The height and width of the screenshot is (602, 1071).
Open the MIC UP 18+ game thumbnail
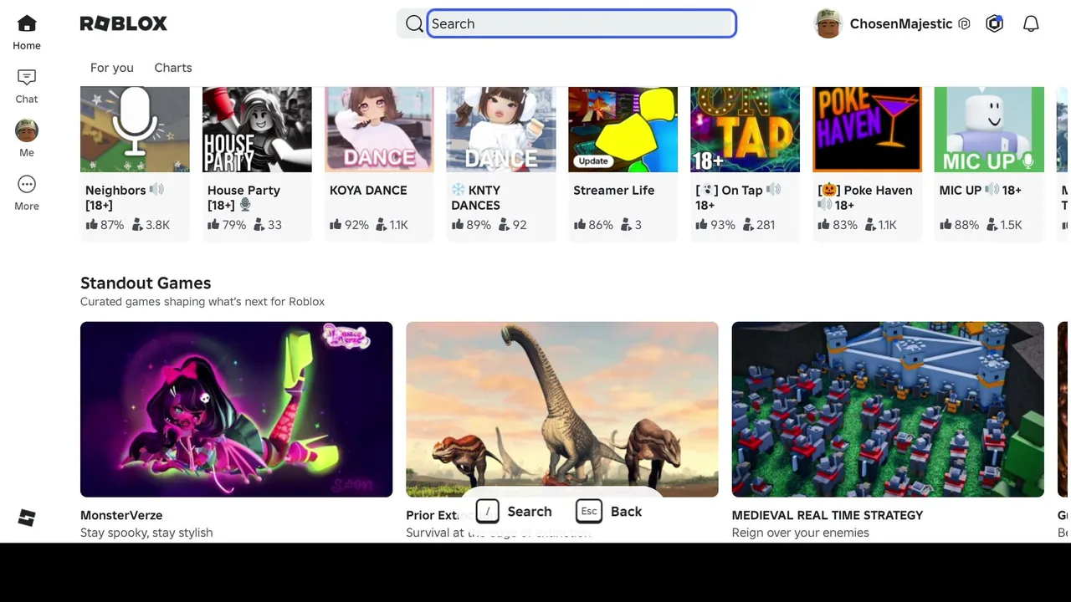point(989,130)
